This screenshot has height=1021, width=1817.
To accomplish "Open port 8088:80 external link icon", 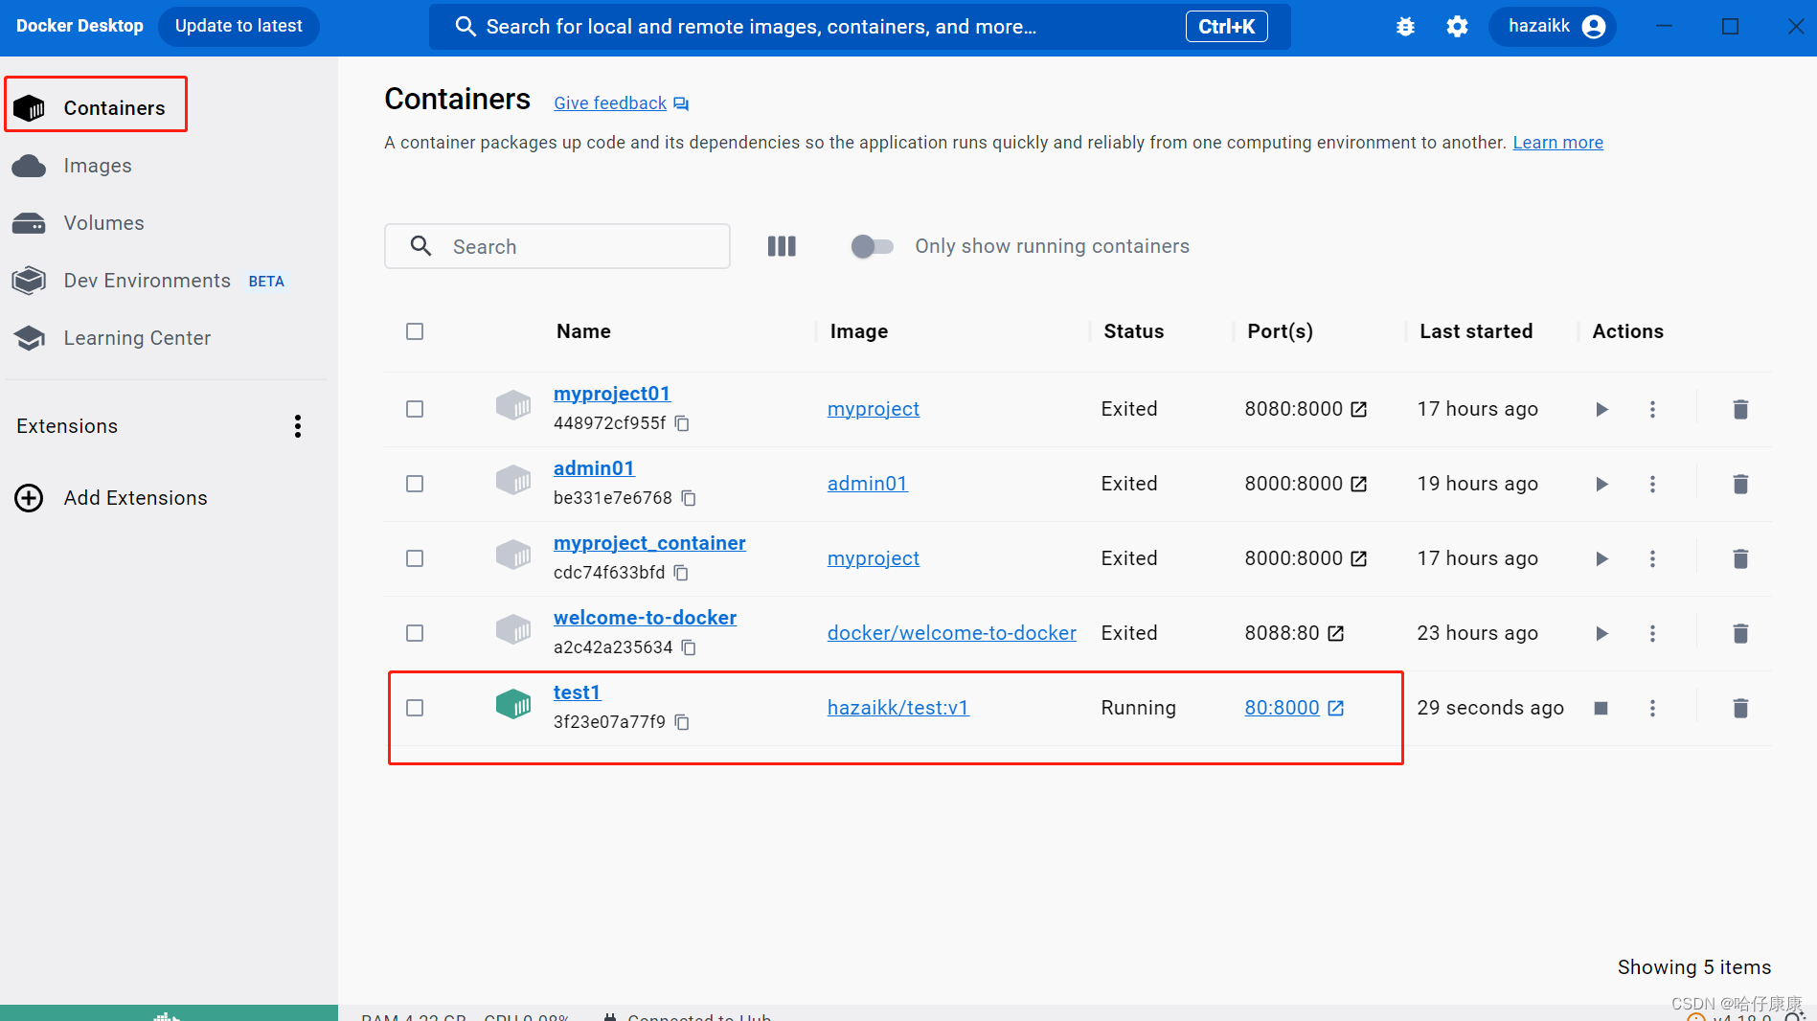I will [x=1335, y=633].
